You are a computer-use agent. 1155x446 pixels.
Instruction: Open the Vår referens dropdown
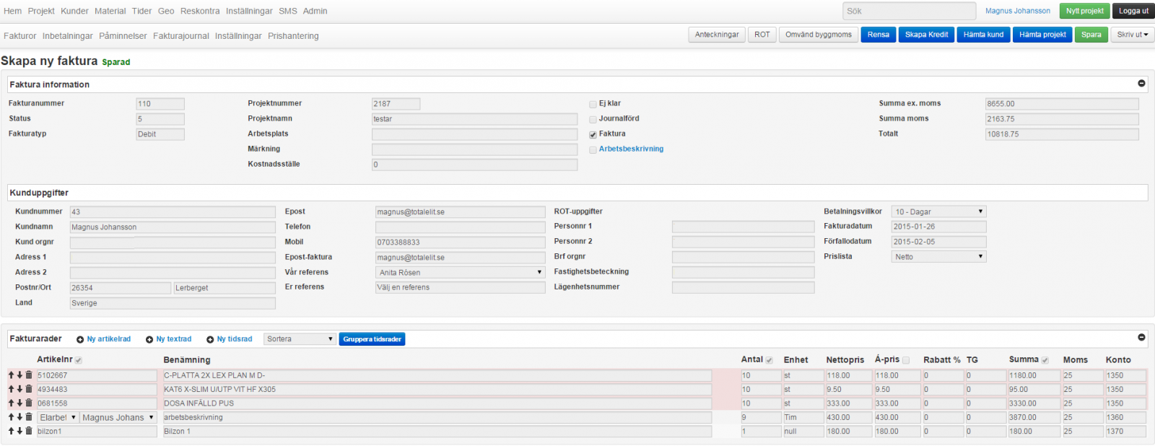tap(460, 272)
